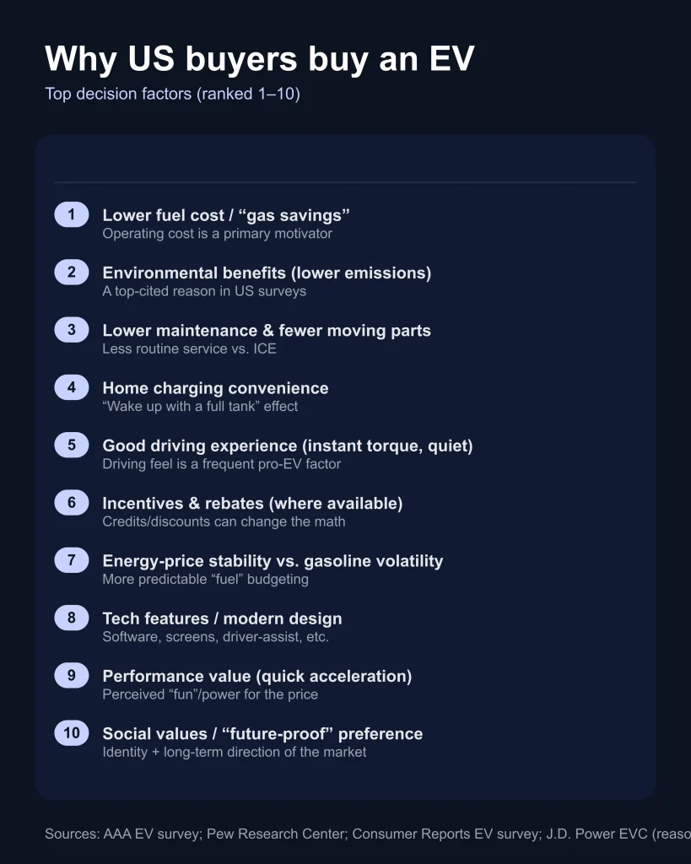Viewport: 691px width, 864px height.
Task: Click the number 4 rank badge
Action: tap(71, 387)
